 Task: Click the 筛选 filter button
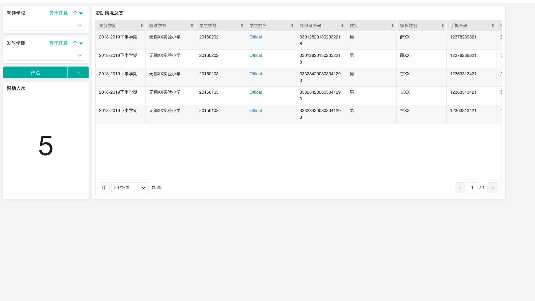tap(35, 73)
